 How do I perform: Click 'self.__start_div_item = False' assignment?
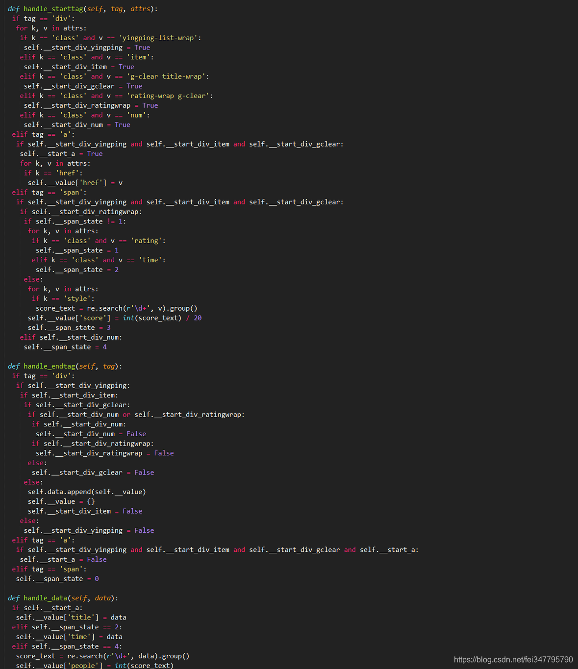tap(85, 511)
